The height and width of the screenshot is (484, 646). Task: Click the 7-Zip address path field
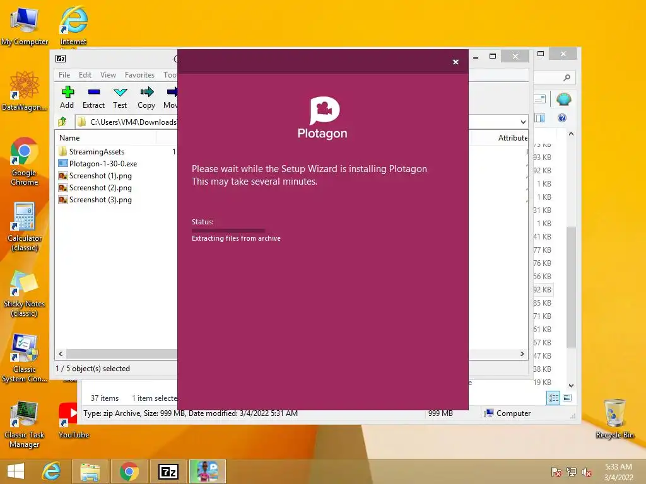pos(127,122)
